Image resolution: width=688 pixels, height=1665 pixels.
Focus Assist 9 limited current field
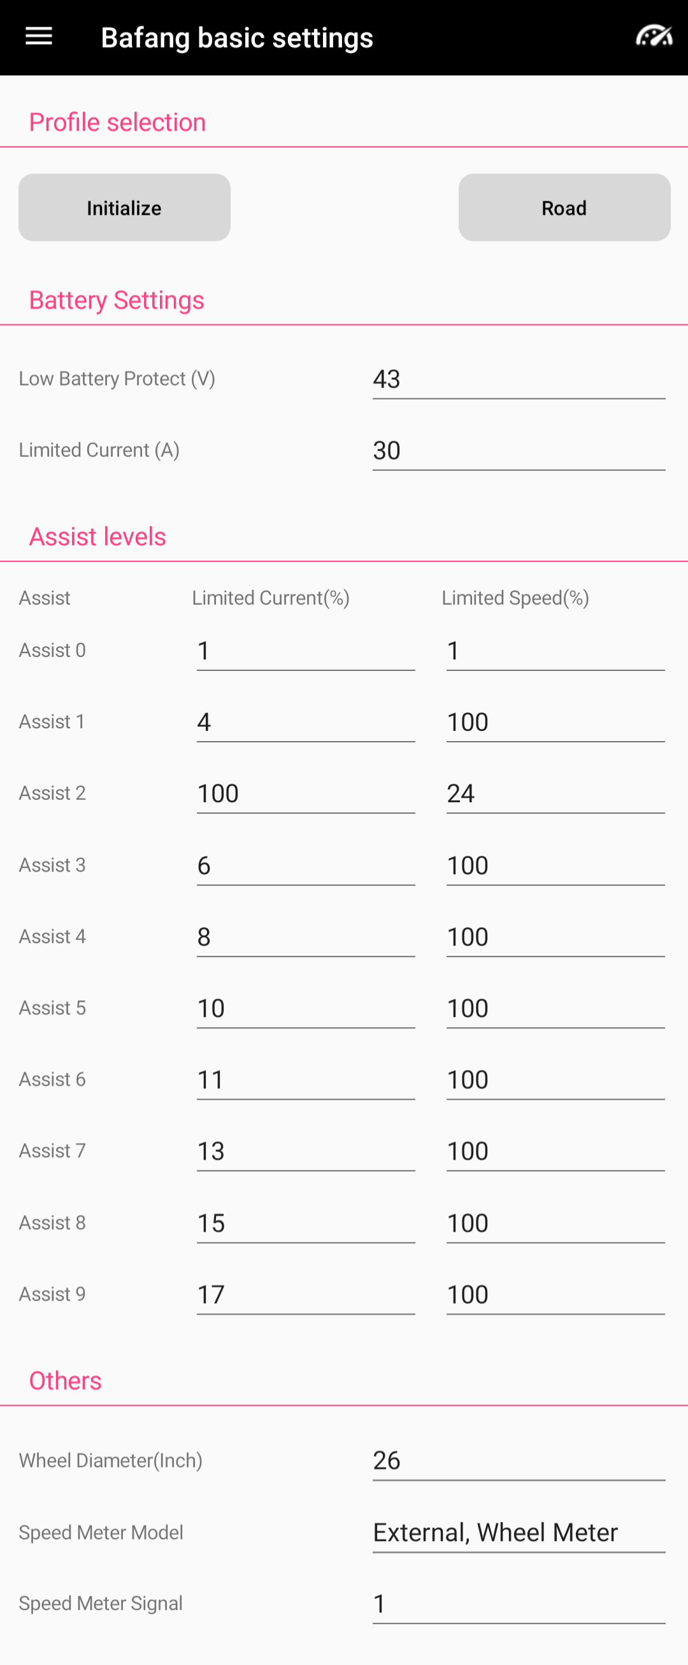(306, 1295)
